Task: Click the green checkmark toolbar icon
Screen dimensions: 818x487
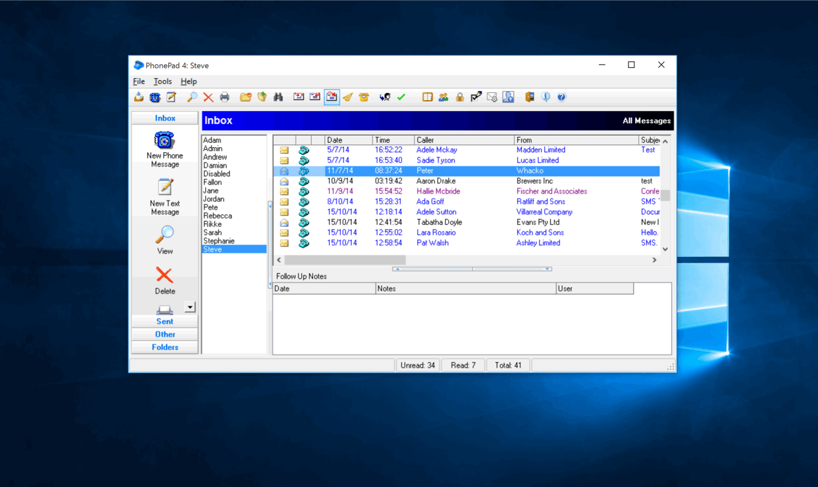Action: 401,97
